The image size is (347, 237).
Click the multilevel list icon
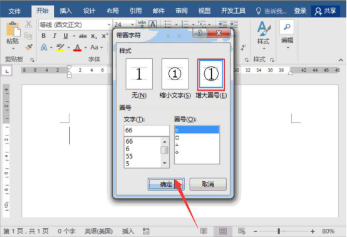pyautogui.click(x=202, y=23)
